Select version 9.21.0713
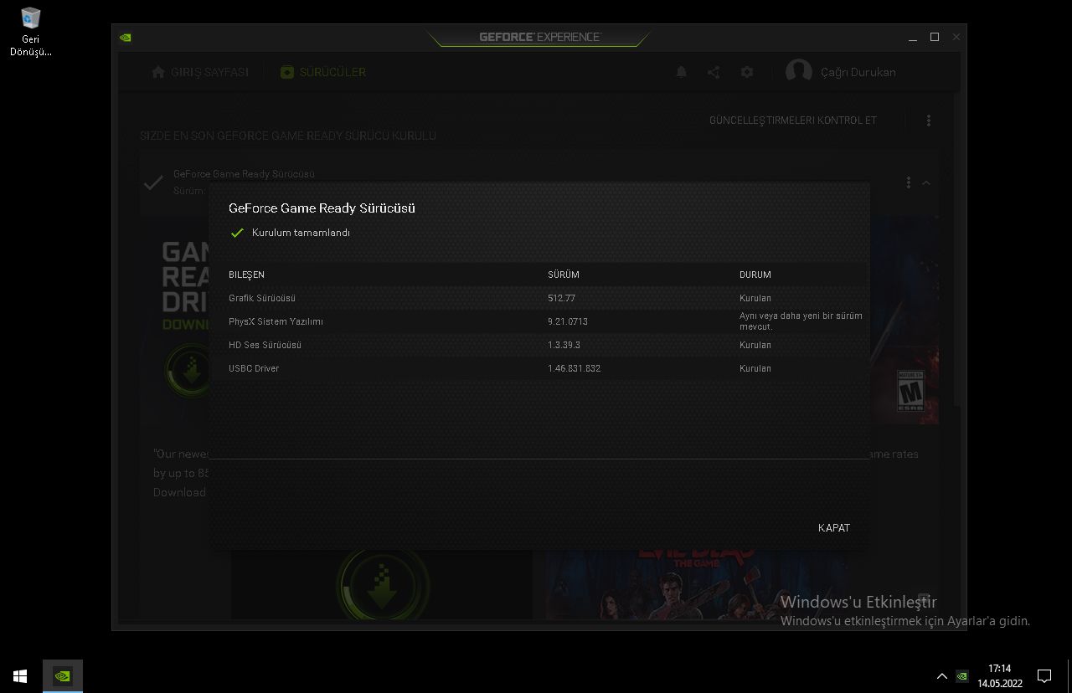 [568, 321]
